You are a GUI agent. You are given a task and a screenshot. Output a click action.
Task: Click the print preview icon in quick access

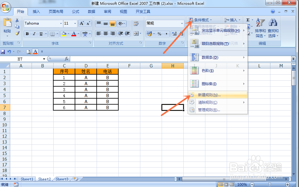point(29,52)
